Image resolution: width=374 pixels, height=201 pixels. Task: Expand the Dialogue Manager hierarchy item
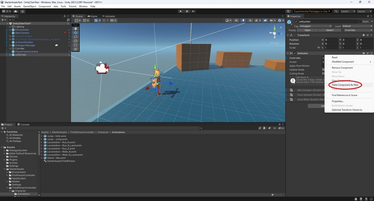point(10,45)
